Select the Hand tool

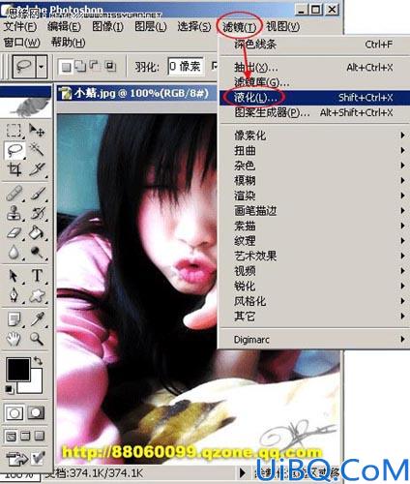coord(14,339)
